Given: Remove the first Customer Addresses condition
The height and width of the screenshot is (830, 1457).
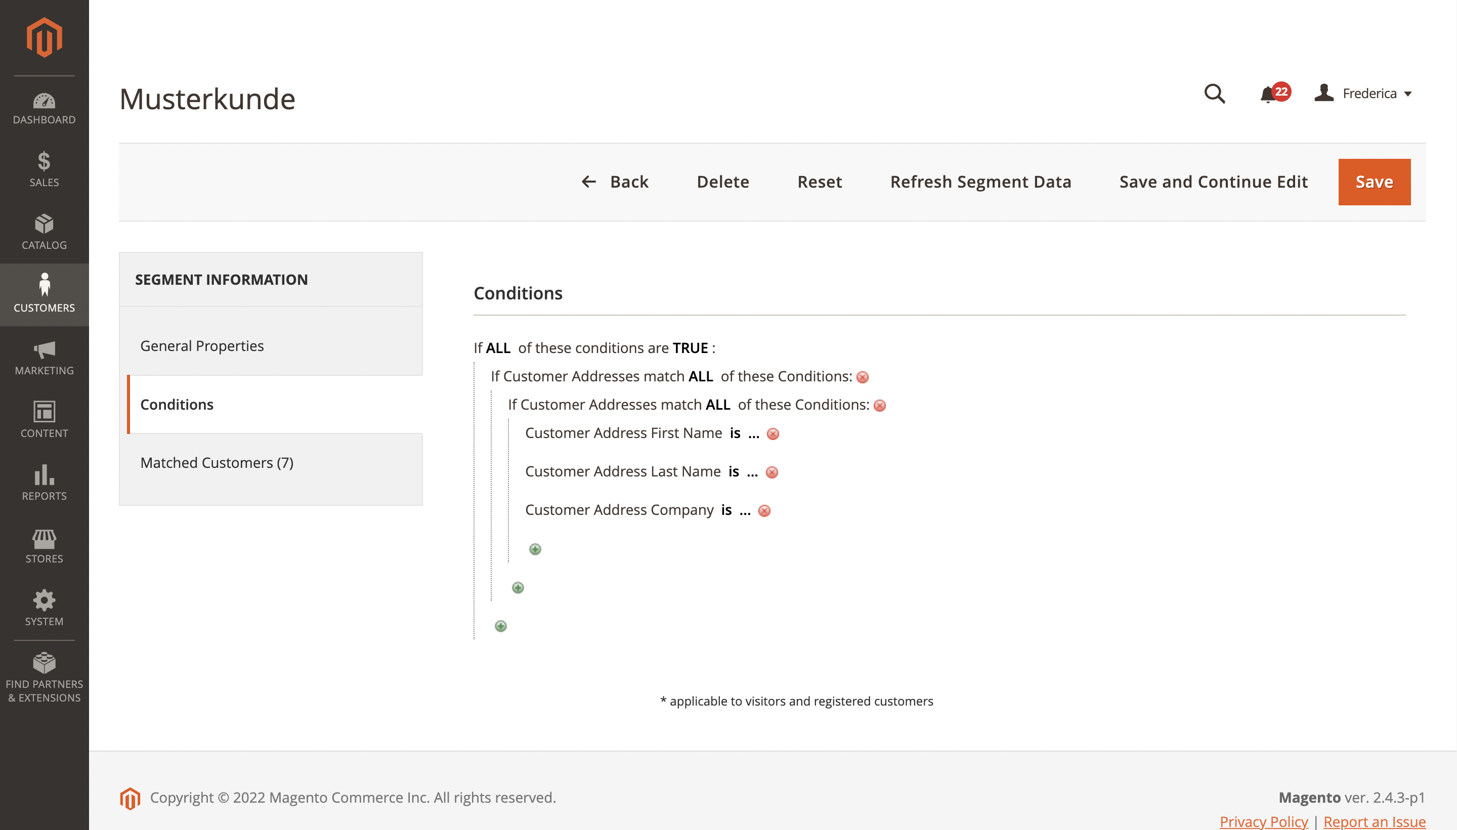Looking at the screenshot, I should coord(863,377).
